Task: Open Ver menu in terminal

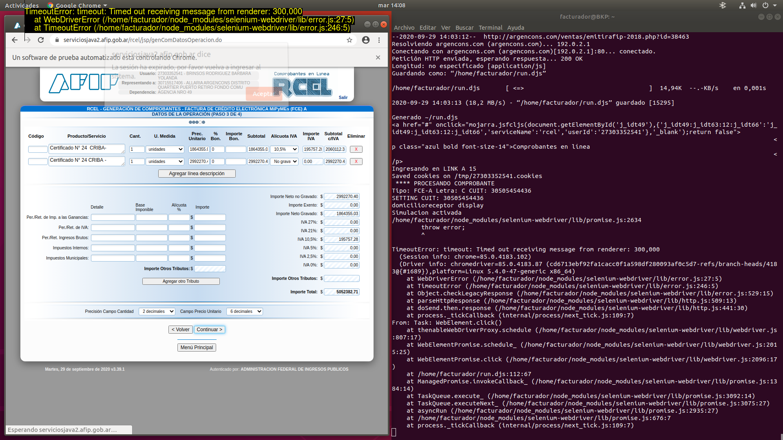Action: coord(446,28)
